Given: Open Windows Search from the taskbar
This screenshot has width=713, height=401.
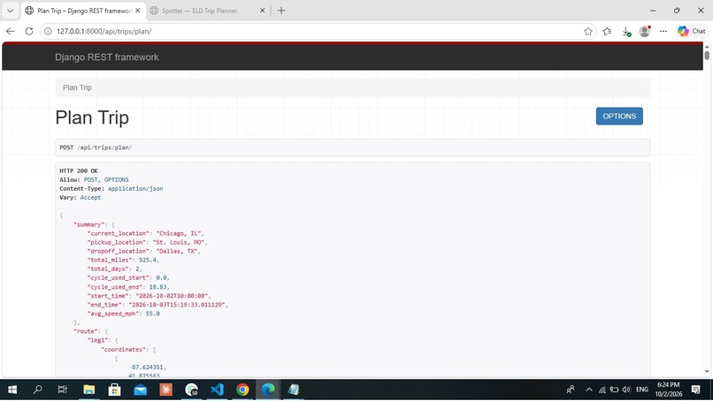Looking at the screenshot, I should (x=38, y=390).
